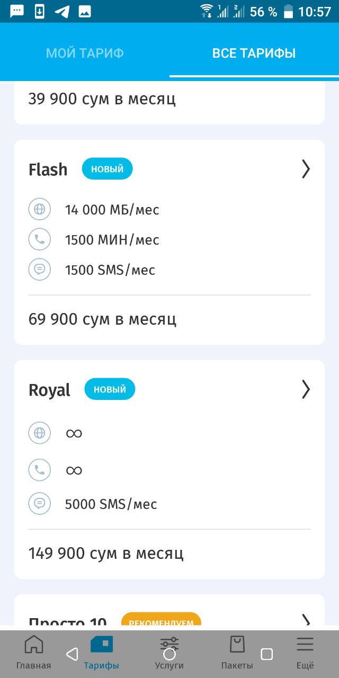Screen dimensions: 339x678
Task: Expand the Flash tariff chevron
Action: [306, 169]
